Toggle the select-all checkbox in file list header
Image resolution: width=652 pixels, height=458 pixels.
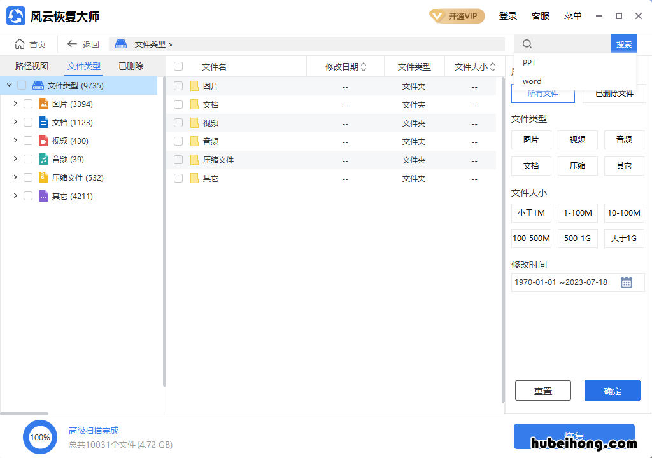coord(178,66)
